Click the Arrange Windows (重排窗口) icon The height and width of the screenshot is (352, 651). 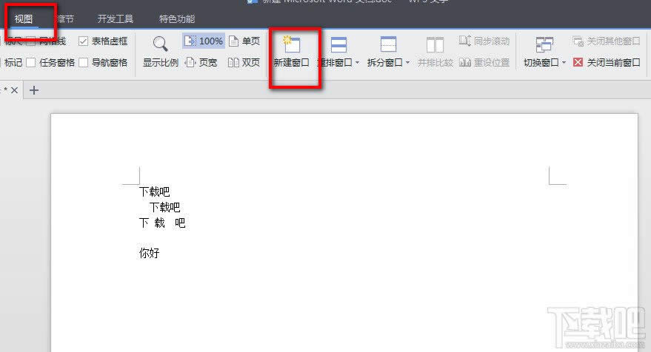(338, 46)
